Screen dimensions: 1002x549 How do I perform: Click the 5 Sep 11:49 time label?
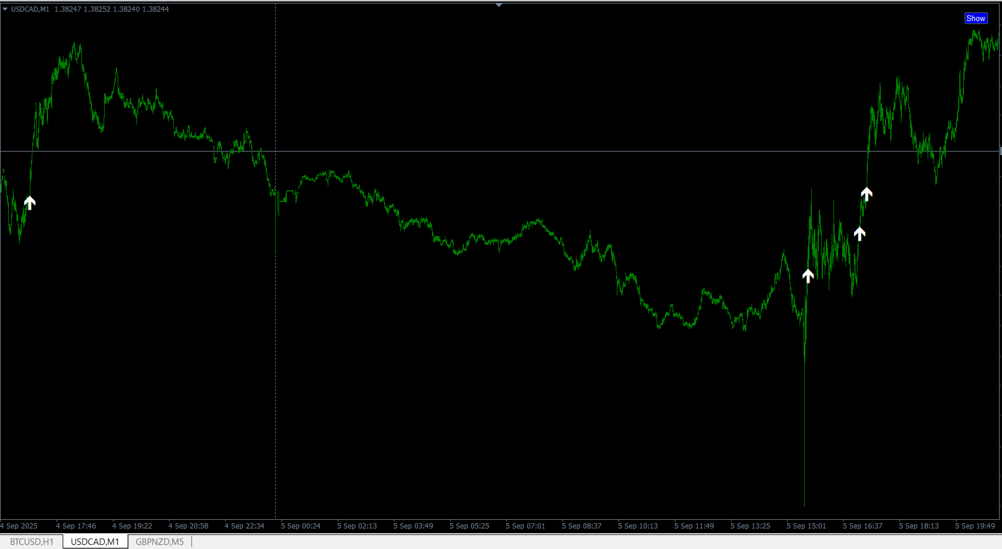coord(694,526)
